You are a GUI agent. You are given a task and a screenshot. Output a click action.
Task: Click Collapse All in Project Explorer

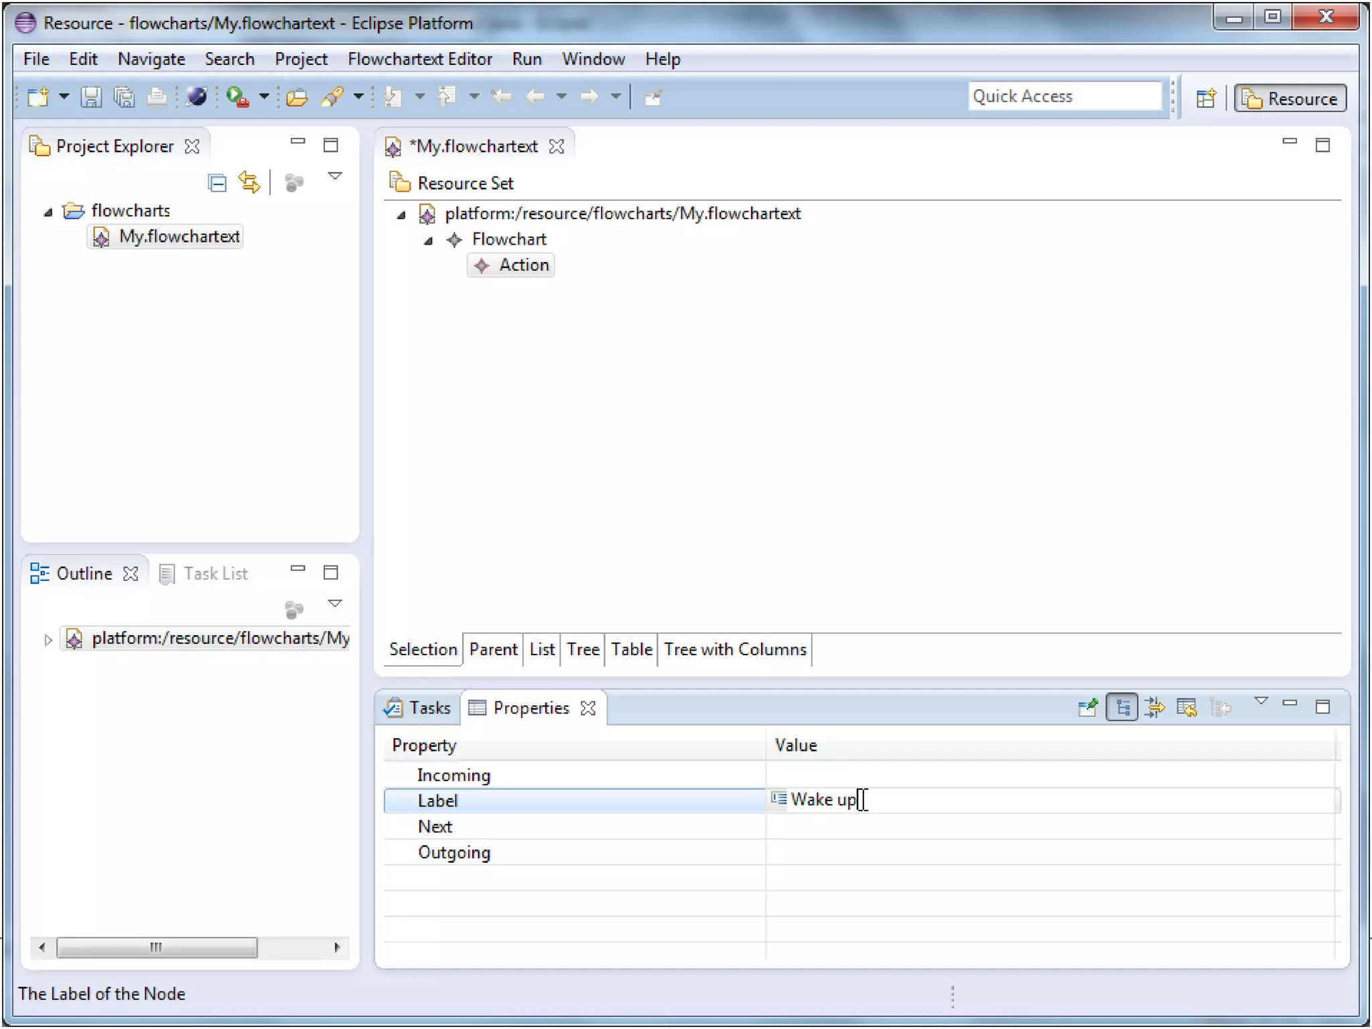tap(217, 182)
